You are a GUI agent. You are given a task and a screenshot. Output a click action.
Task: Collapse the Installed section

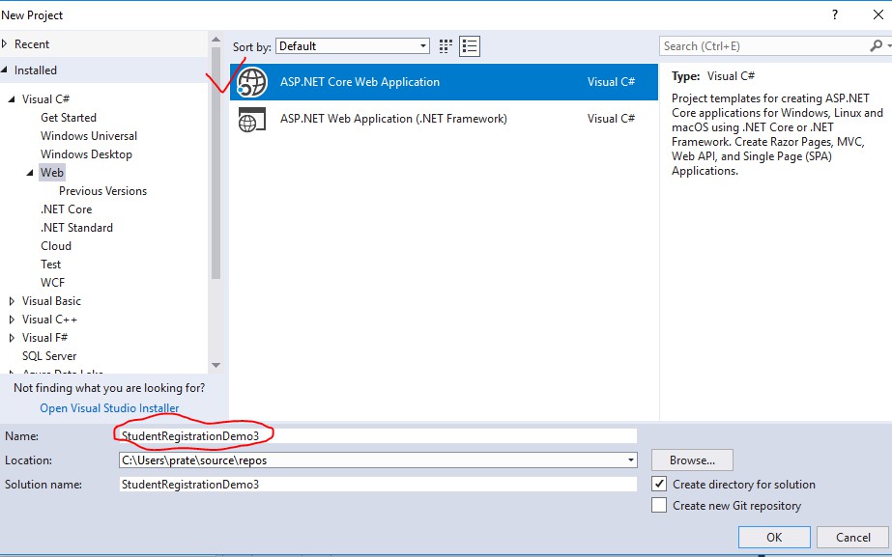click(6, 70)
